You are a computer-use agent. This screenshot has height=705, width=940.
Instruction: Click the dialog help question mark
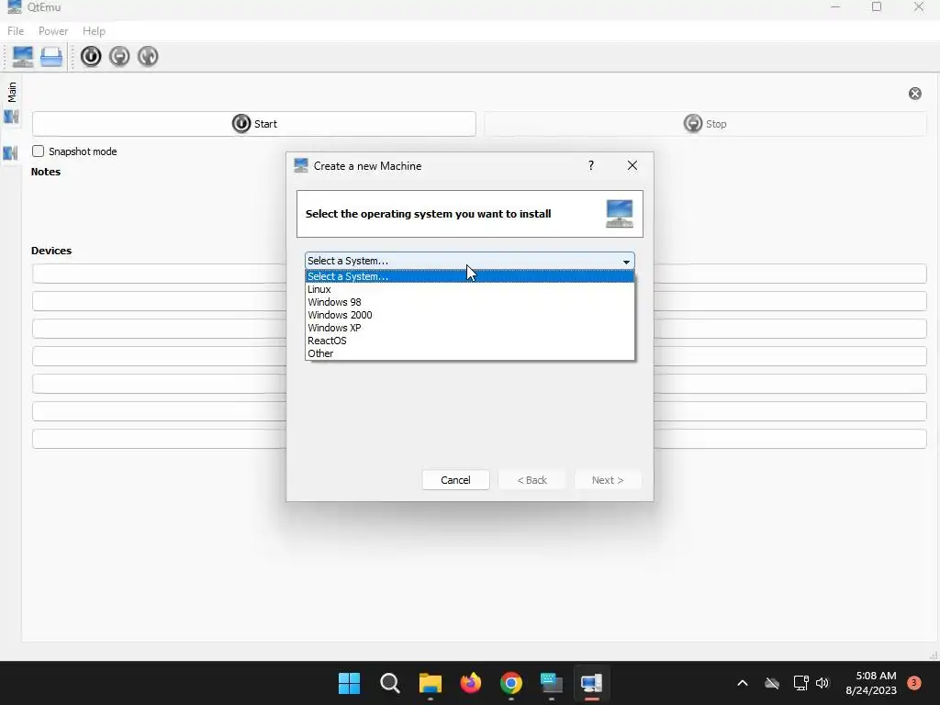click(x=591, y=166)
